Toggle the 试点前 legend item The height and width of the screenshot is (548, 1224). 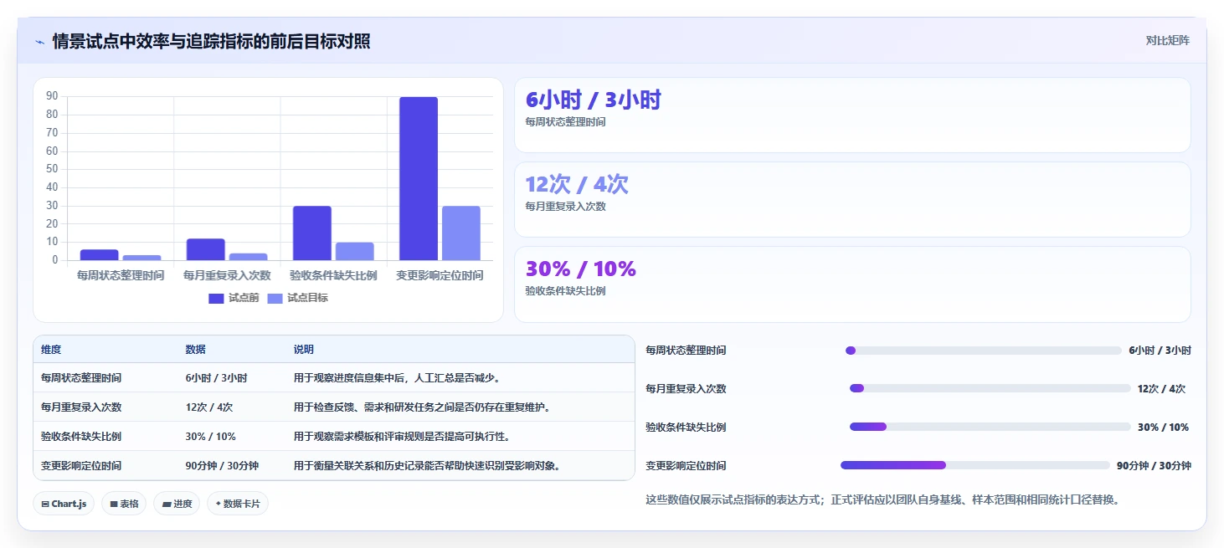point(234,298)
